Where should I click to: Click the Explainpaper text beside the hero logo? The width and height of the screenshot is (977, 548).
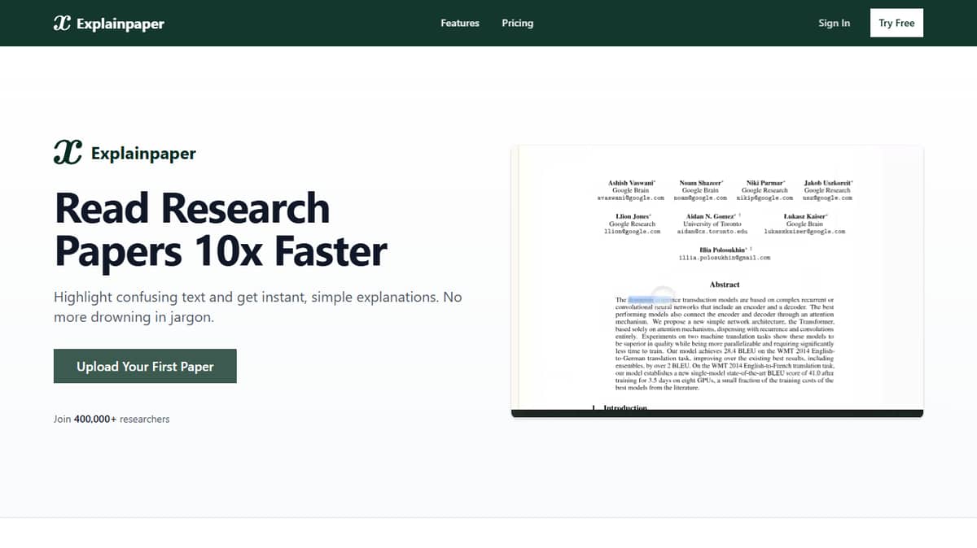point(143,153)
